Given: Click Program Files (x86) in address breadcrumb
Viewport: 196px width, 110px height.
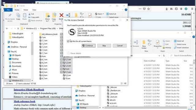Looking at the screenshot, I should tap(48, 28).
